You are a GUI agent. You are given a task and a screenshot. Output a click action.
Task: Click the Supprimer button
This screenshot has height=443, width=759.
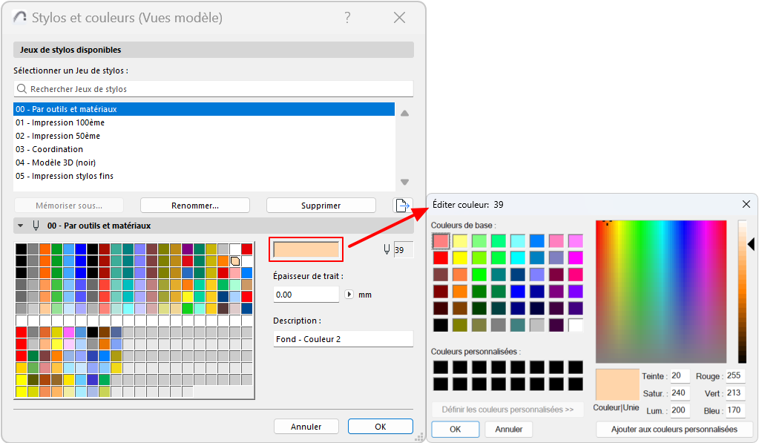point(321,206)
